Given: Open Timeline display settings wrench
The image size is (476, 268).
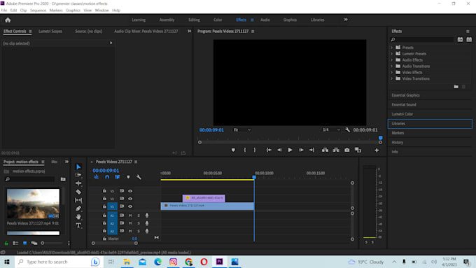Looking at the screenshot, I should (139, 177).
